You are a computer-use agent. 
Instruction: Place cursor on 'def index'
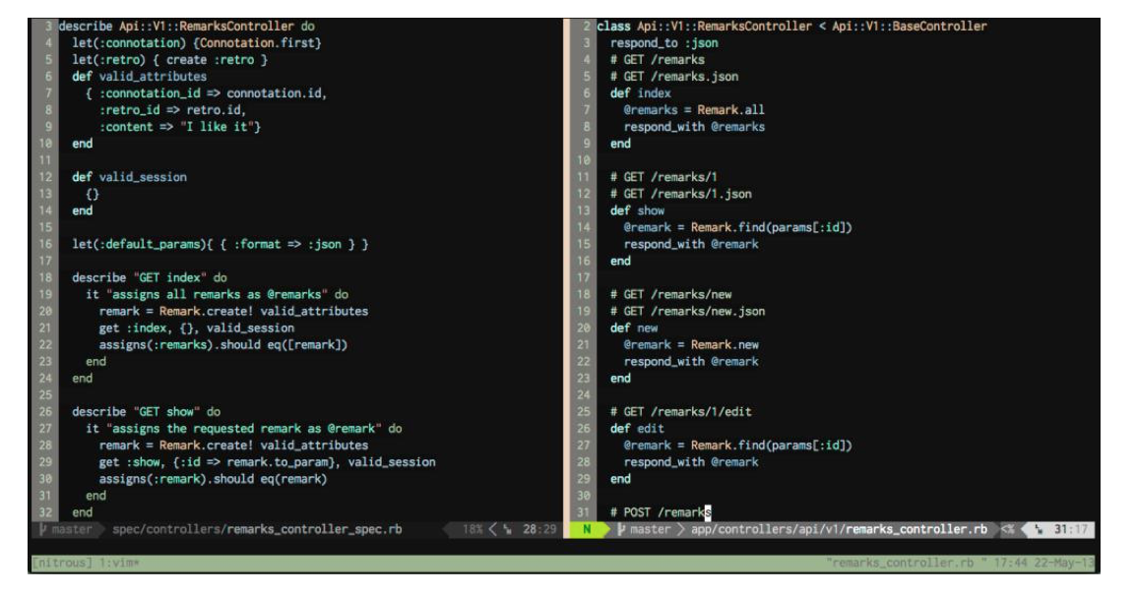click(x=641, y=92)
